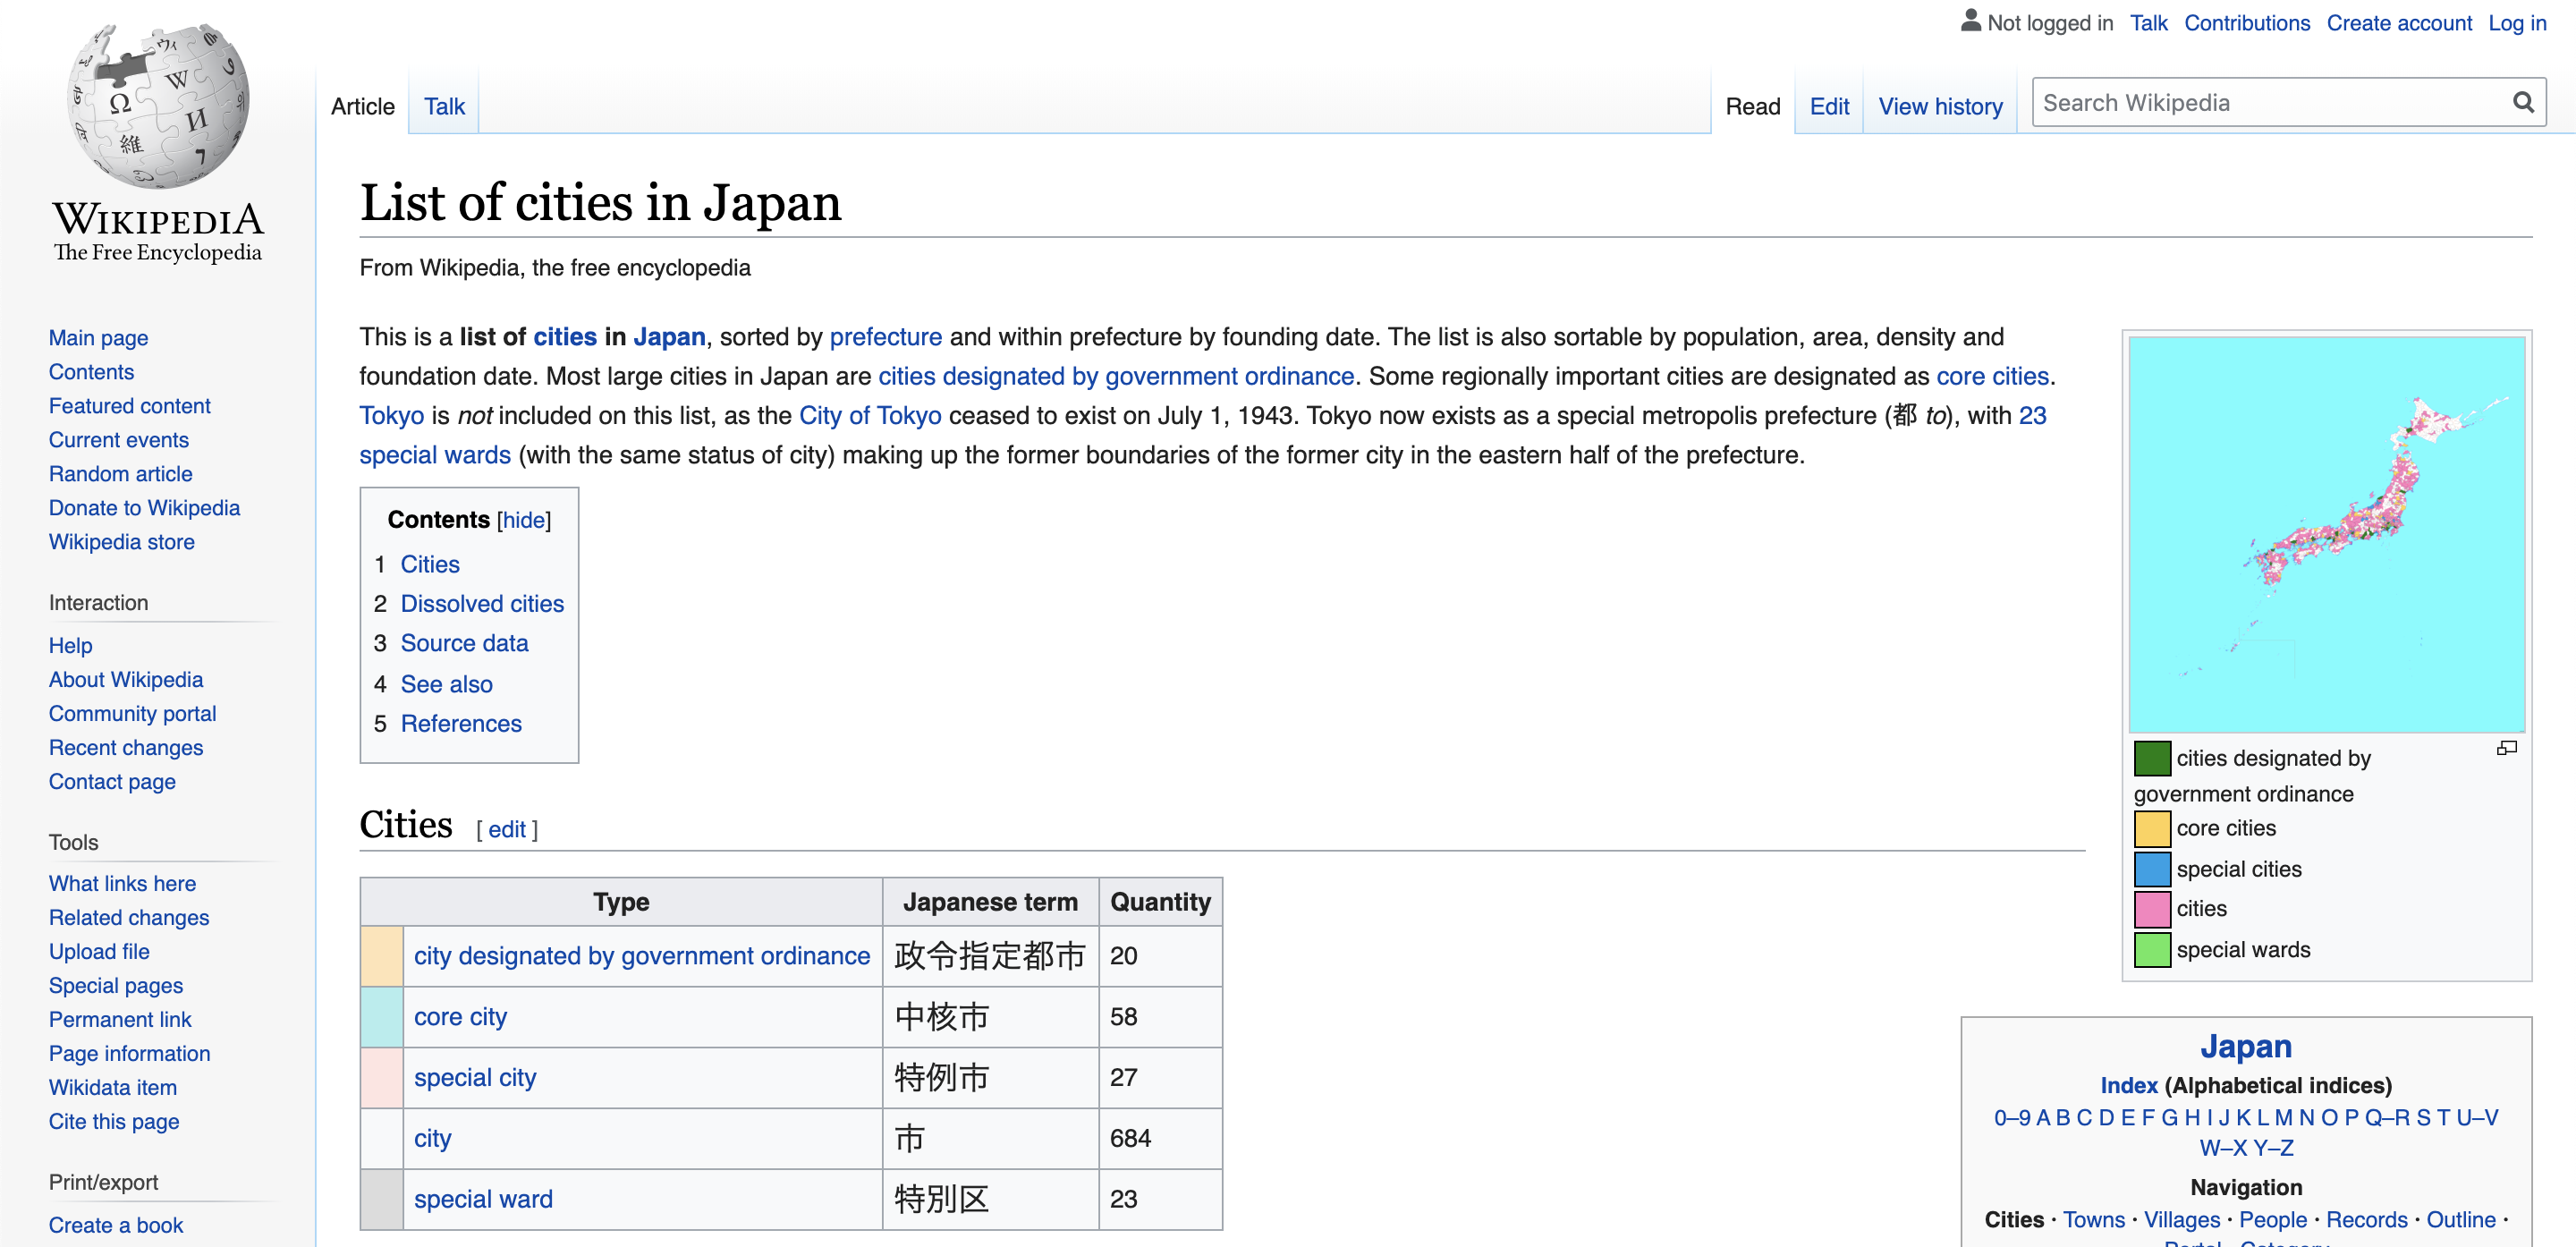Image resolution: width=2576 pixels, height=1247 pixels.
Task: Click the Create account link
Action: point(2398,23)
